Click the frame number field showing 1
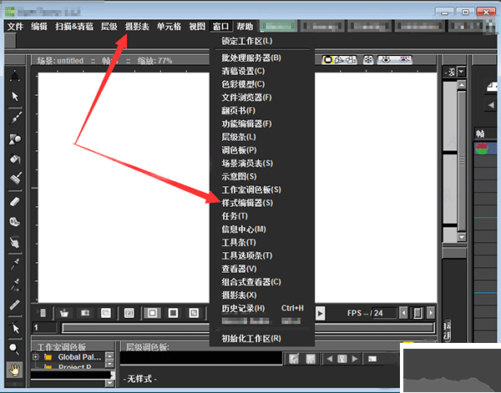Viewport: 501px width, 393px height. (44, 328)
